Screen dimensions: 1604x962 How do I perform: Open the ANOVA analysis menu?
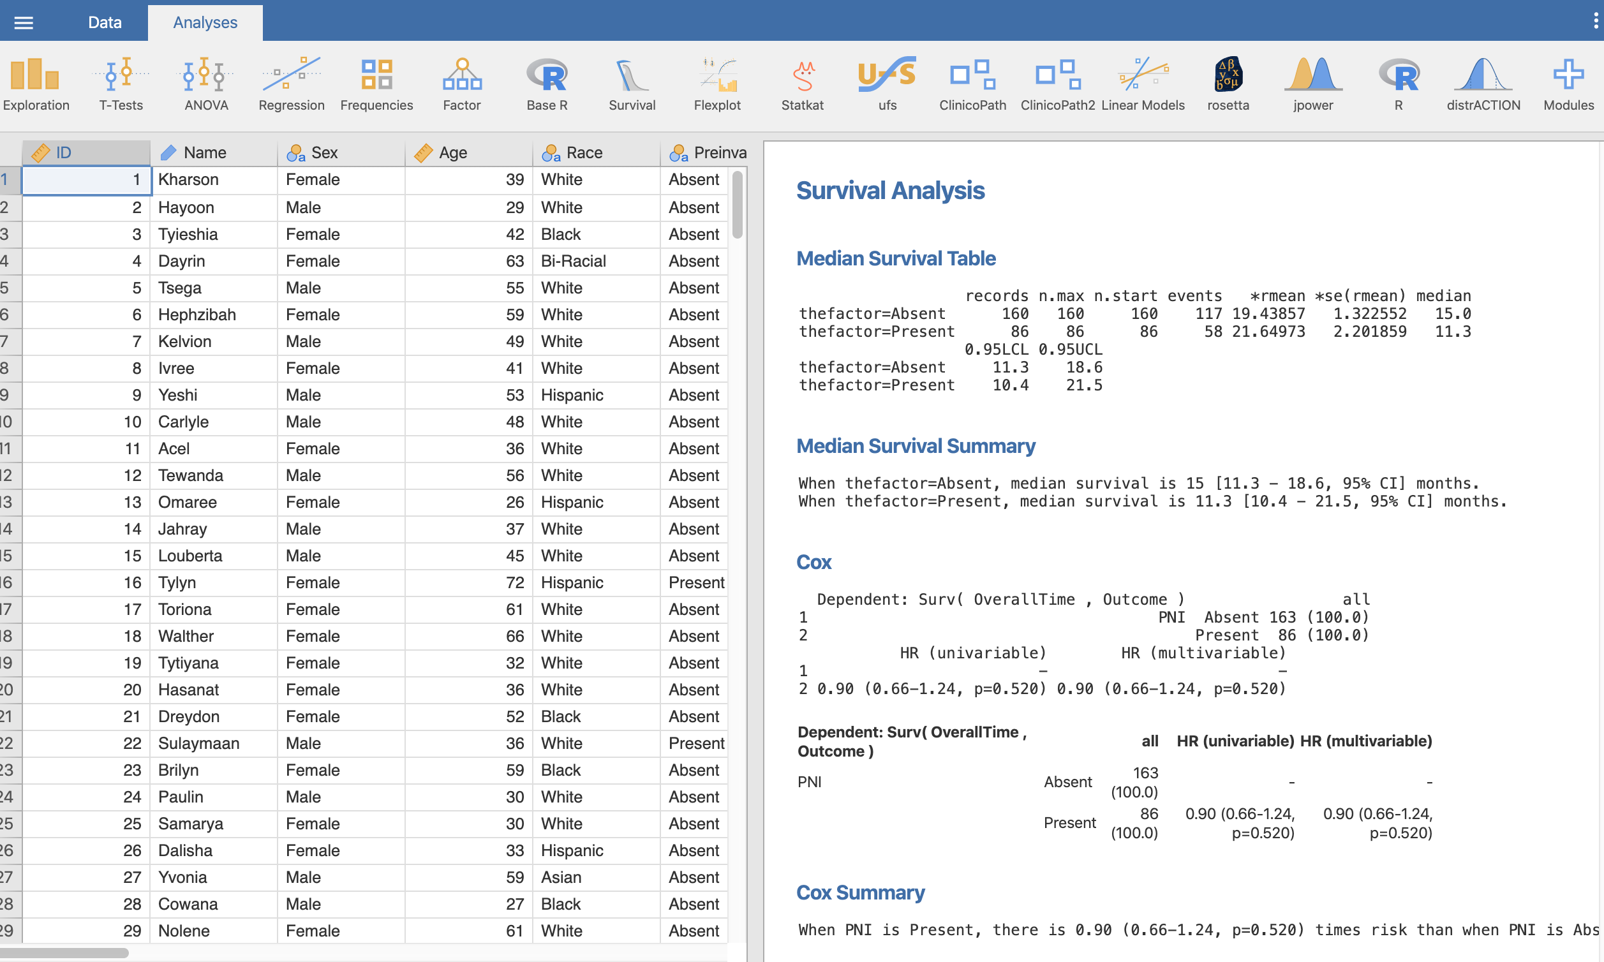206,84
